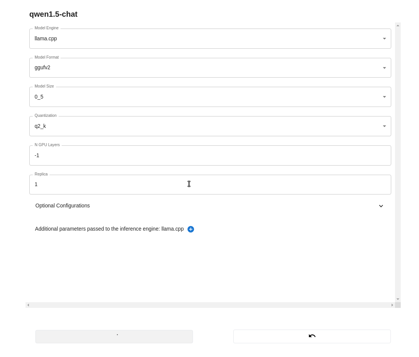Click the additional parameters description text
This screenshot has width=419, height=357.
tap(109, 229)
